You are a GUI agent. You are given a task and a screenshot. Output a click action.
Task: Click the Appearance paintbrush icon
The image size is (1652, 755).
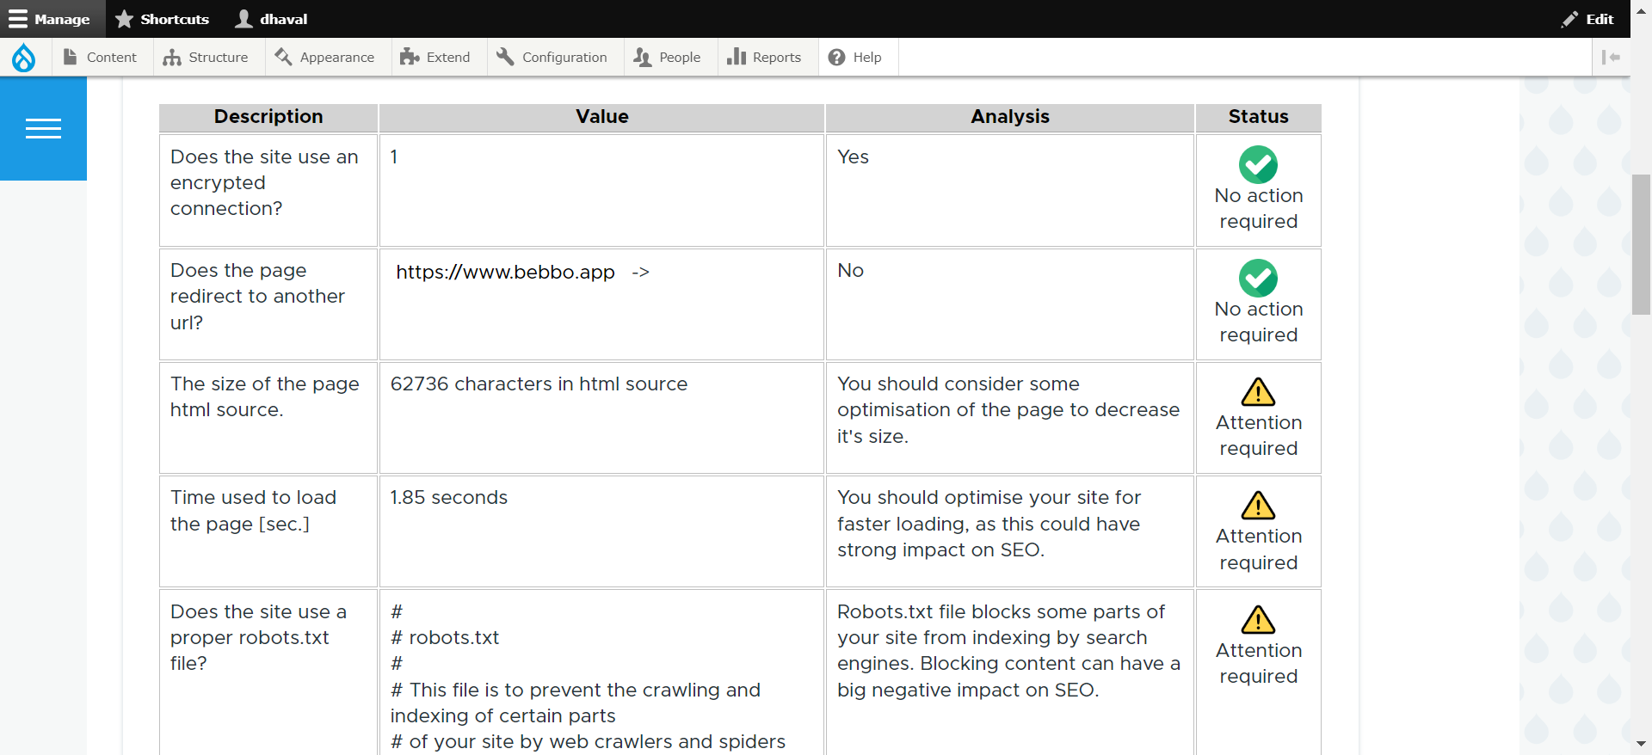283,57
